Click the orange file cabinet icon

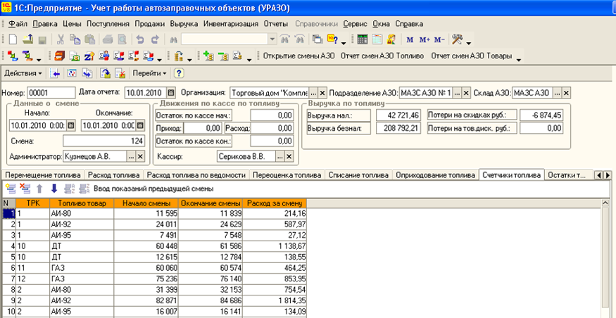coord(59,56)
